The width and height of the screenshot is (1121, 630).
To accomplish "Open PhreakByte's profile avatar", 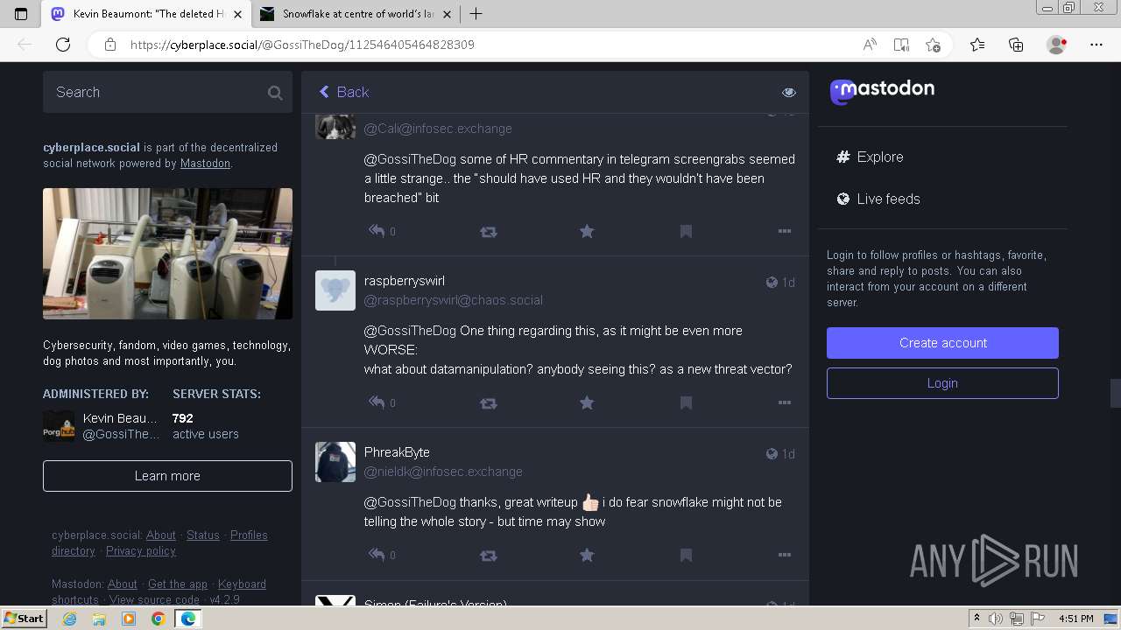I will (x=335, y=462).
